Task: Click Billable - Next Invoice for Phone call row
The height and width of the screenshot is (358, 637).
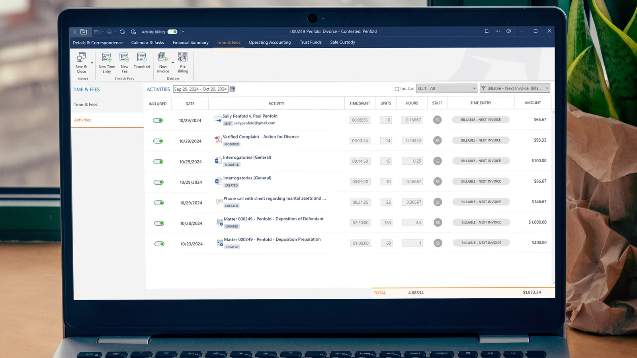Action: point(481,202)
